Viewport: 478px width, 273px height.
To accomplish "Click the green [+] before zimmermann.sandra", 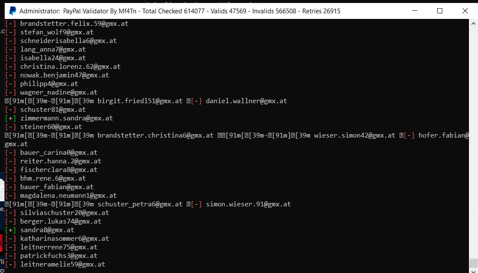I will pyautogui.click(x=11, y=118).
